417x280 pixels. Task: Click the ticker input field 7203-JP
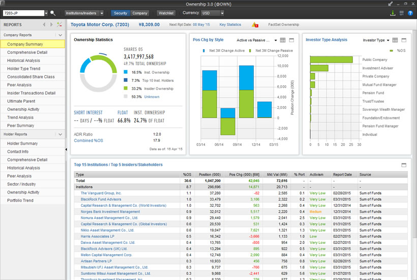click(23, 13)
